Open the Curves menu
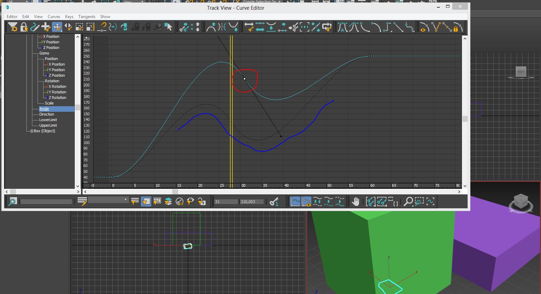Image resolution: width=541 pixels, height=294 pixels. tap(54, 17)
